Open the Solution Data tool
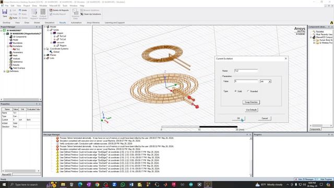Viewport: 334px width, 188px height. coord(75,14)
